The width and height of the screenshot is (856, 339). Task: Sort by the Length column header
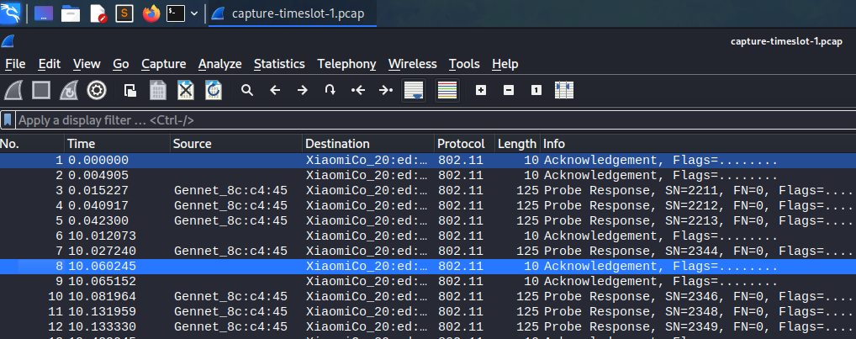(517, 144)
